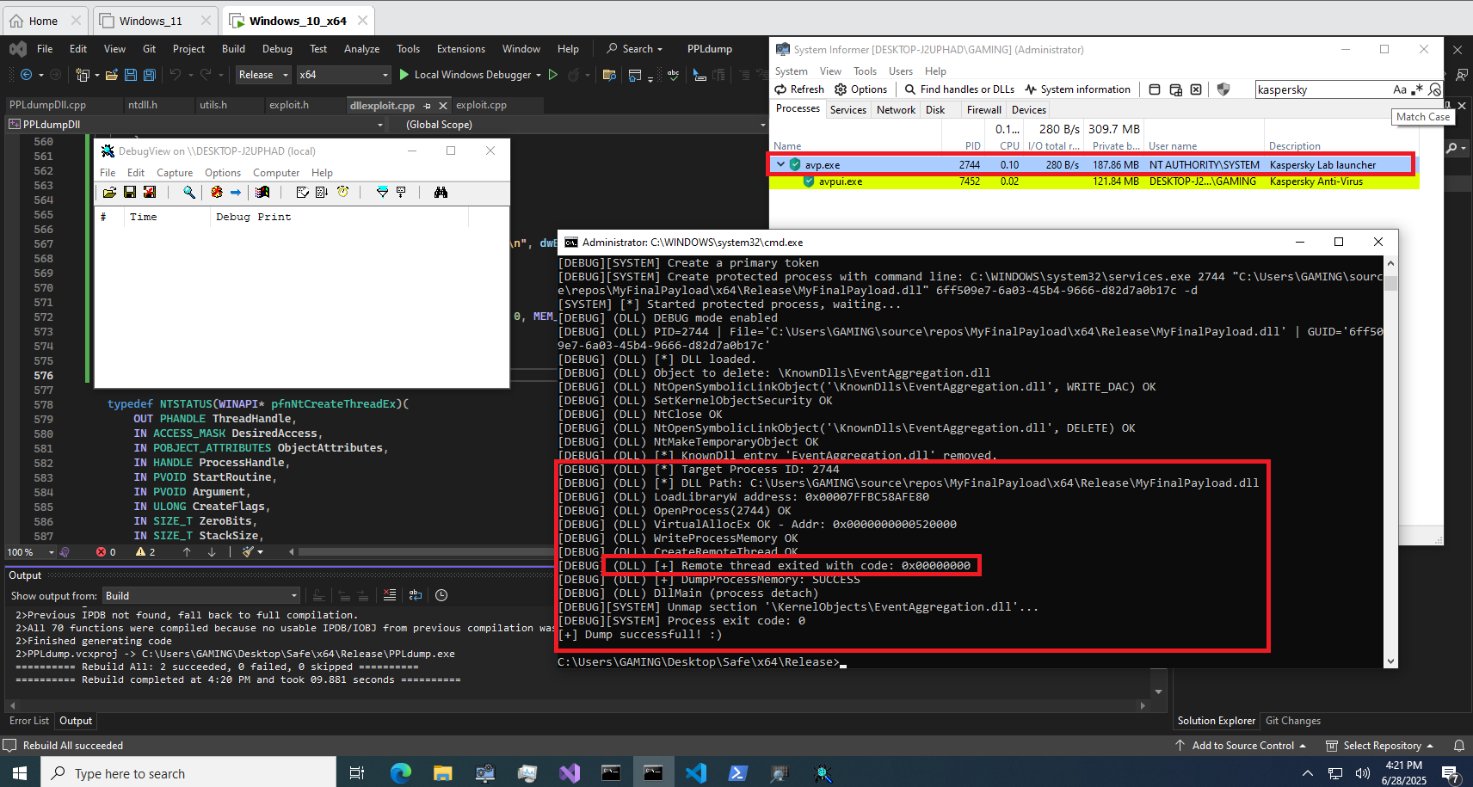Click the Find in Files icon in Visual Studio
This screenshot has height=787, width=1473.
pyautogui.click(x=609, y=75)
